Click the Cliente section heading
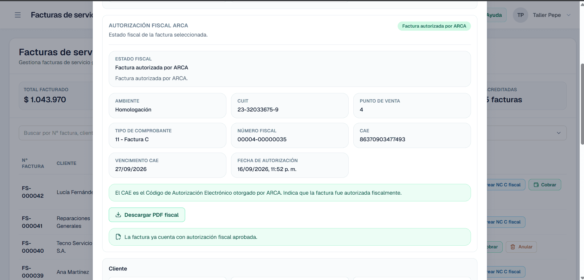The height and width of the screenshot is (280, 584). click(x=118, y=269)
